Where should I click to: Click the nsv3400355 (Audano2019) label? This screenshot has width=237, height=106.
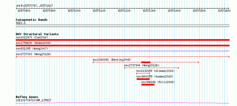(155, 76)
